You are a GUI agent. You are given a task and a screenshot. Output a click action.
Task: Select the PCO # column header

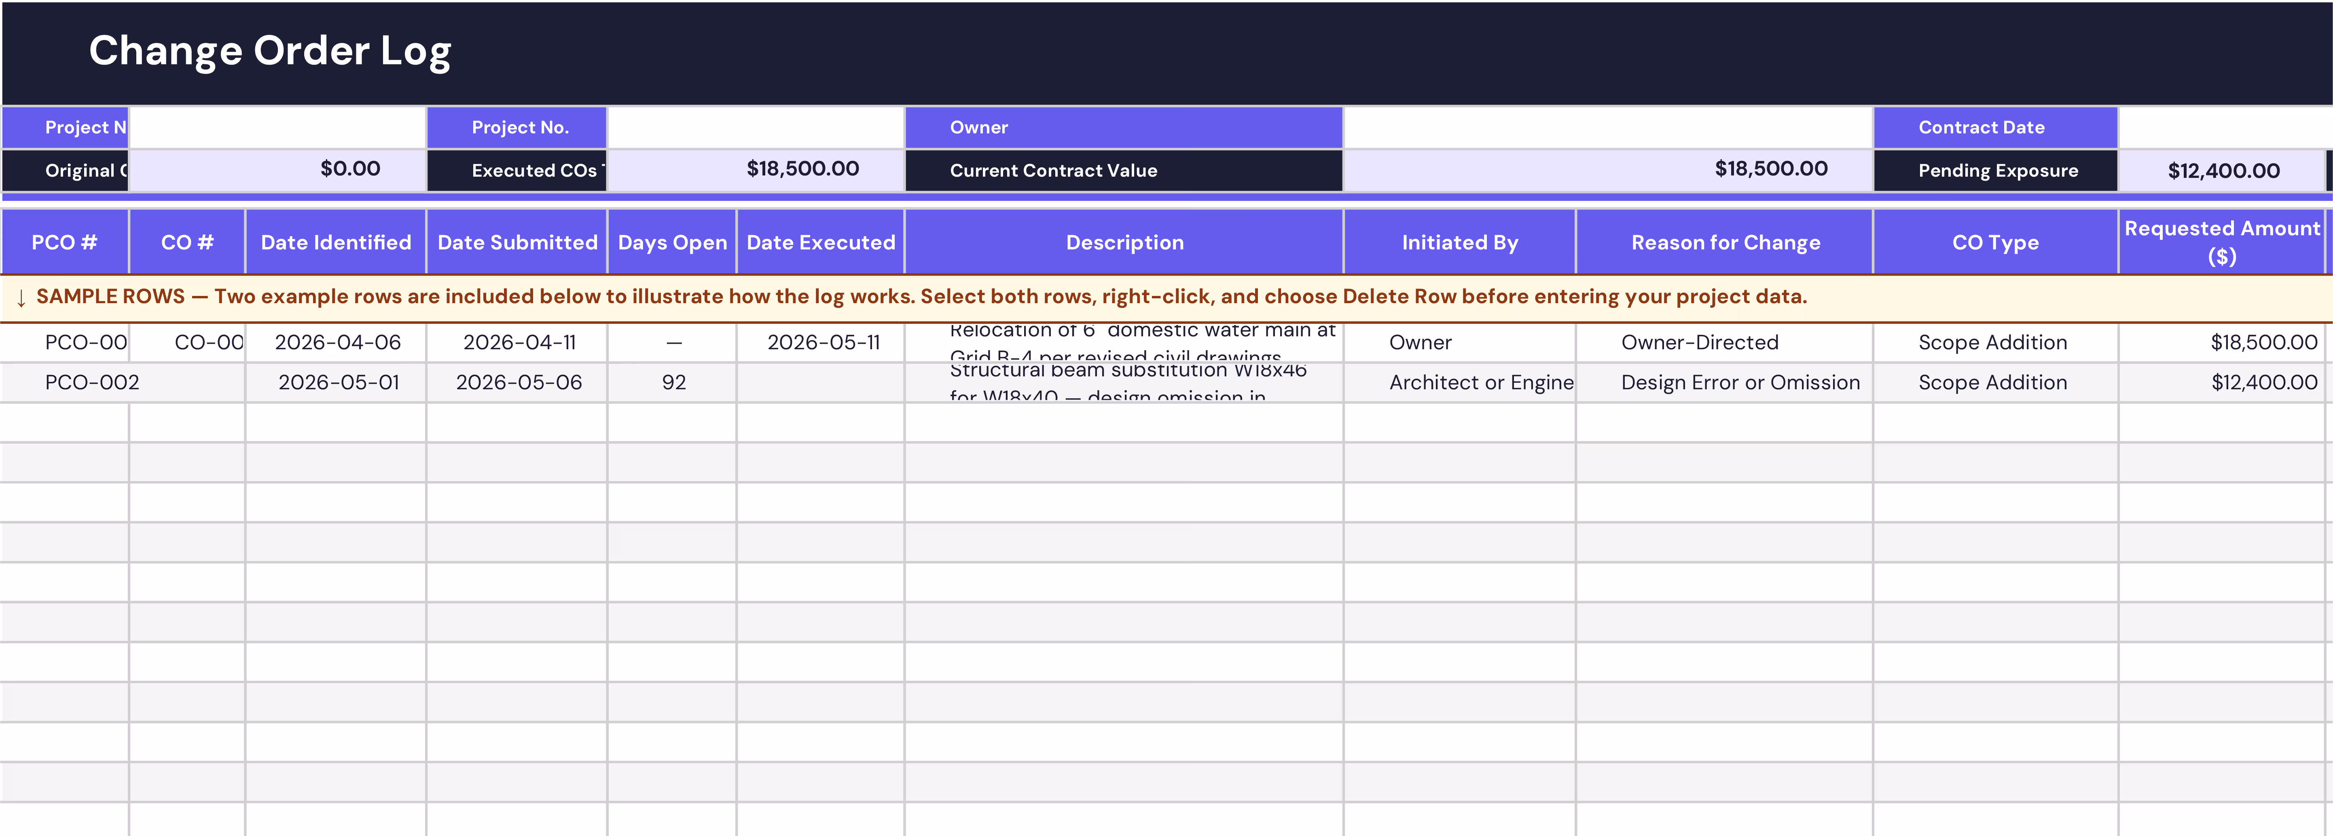[x=64, y=243]
